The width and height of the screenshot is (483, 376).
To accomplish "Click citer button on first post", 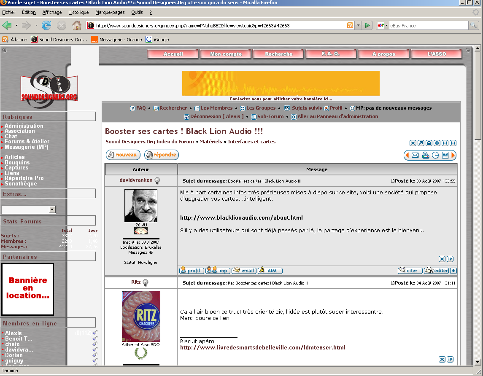I will 409,271.
